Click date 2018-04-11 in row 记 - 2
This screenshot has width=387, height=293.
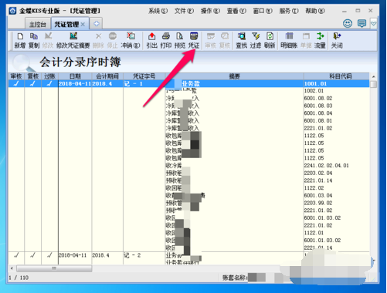pyautogui.click(x=73, y=255)
